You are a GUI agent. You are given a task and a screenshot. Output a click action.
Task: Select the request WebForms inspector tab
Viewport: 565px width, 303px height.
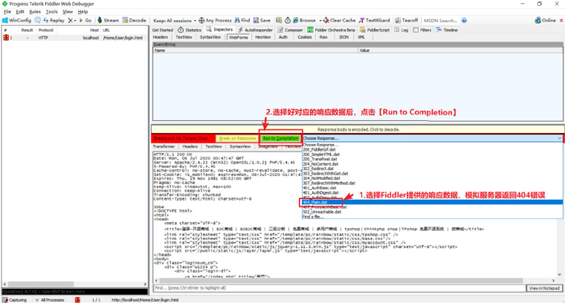coord(239,37)
